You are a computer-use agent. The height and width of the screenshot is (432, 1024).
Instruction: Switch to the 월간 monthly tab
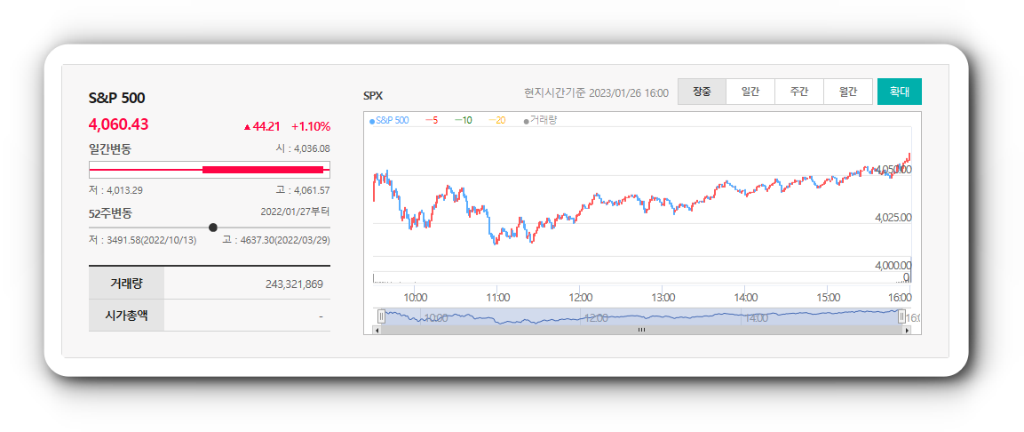(848, 92)
